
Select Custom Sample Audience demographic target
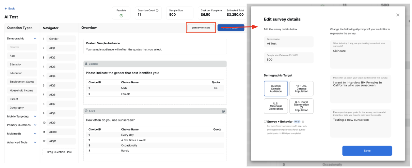click(x=276, y=89)
